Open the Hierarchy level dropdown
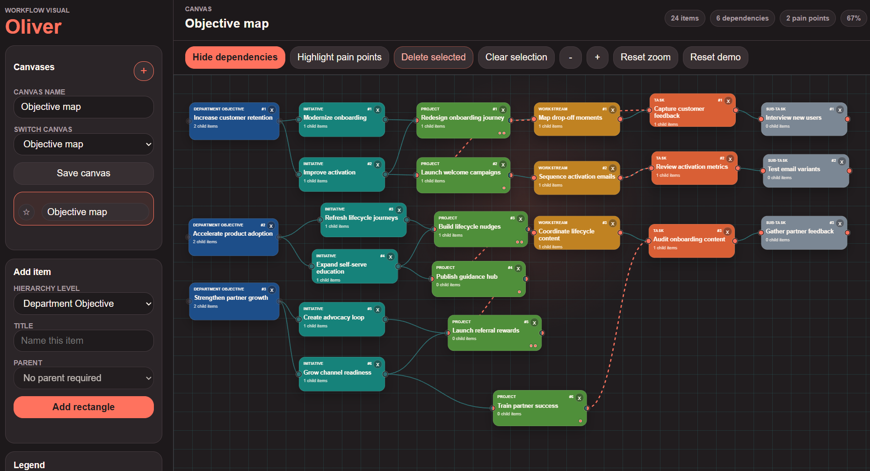The image size is (870, 471). pos(84,304)
